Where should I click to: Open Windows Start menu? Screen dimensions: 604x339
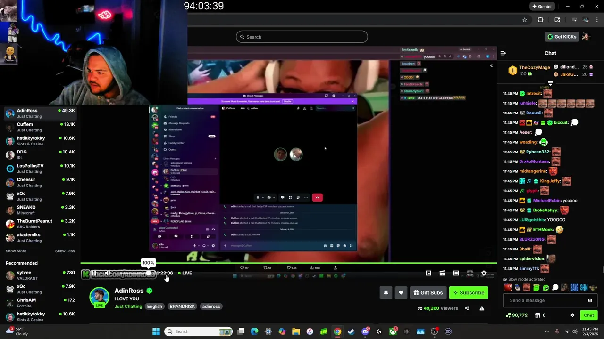[x=156, y=331]
